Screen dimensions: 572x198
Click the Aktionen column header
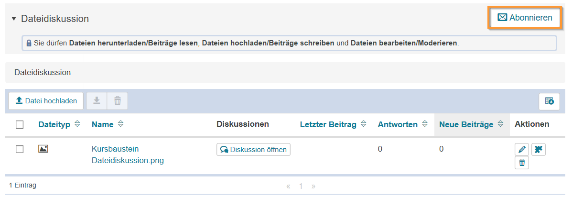pyautogui.click(x=532, y=124)
